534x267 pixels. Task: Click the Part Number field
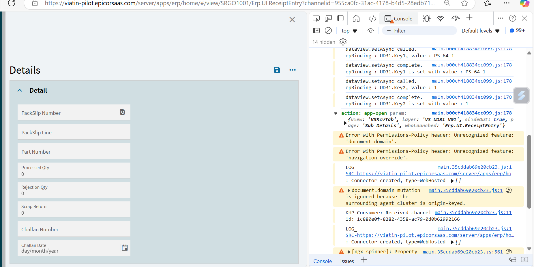[74, 151]
